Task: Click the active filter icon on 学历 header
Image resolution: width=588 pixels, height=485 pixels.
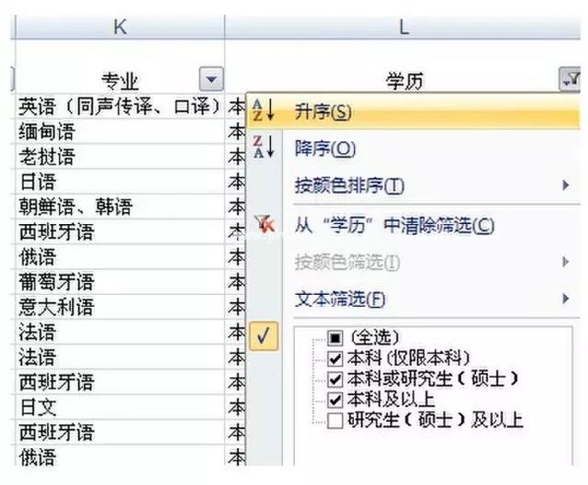Action: tap(569, 81)
